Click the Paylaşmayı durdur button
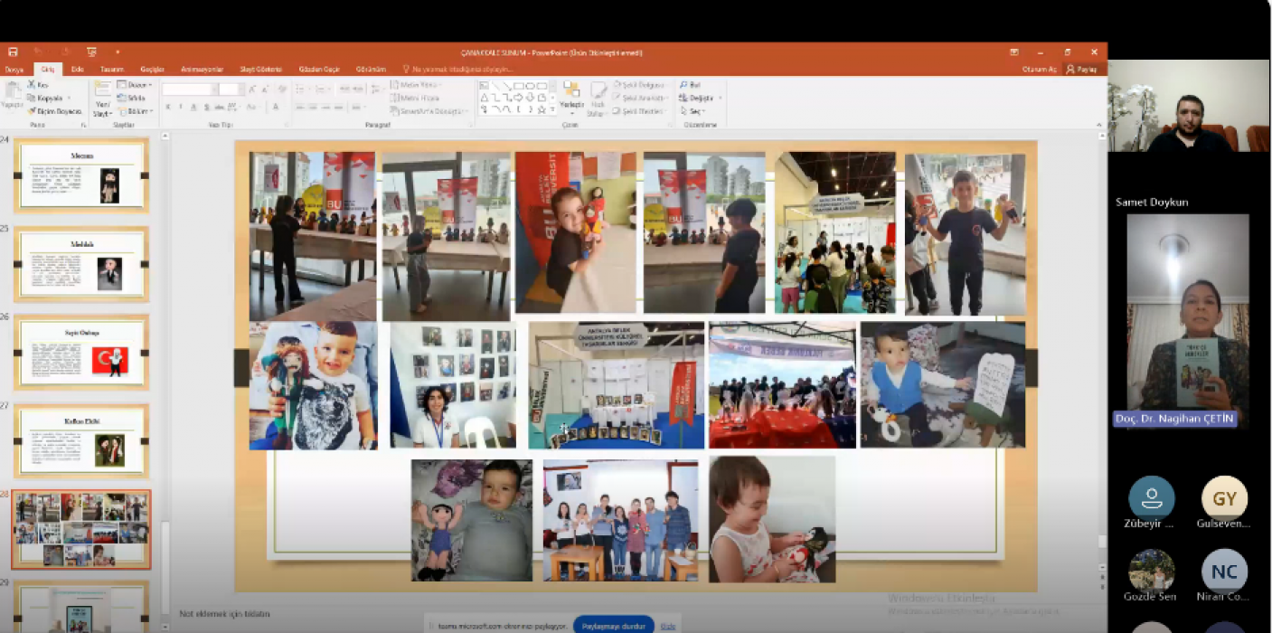Image resolution: width=1272 pixels, height=633 pixels. click(612, 625)
